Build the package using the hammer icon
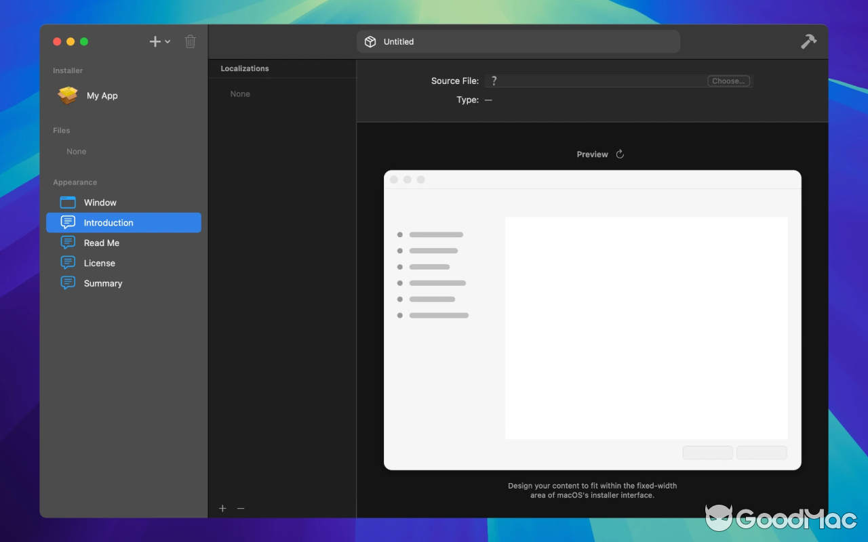The image size is (868, 542). click(808, 41)
